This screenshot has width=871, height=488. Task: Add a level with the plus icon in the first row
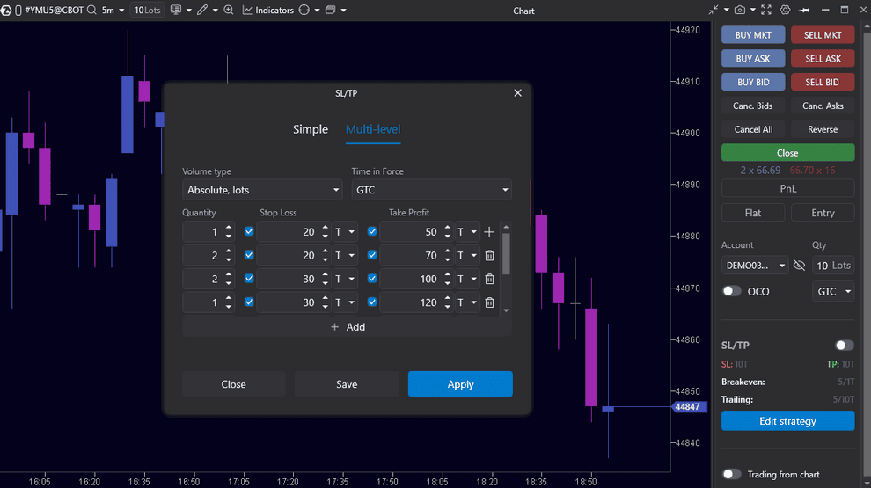(x=489, y=232)
